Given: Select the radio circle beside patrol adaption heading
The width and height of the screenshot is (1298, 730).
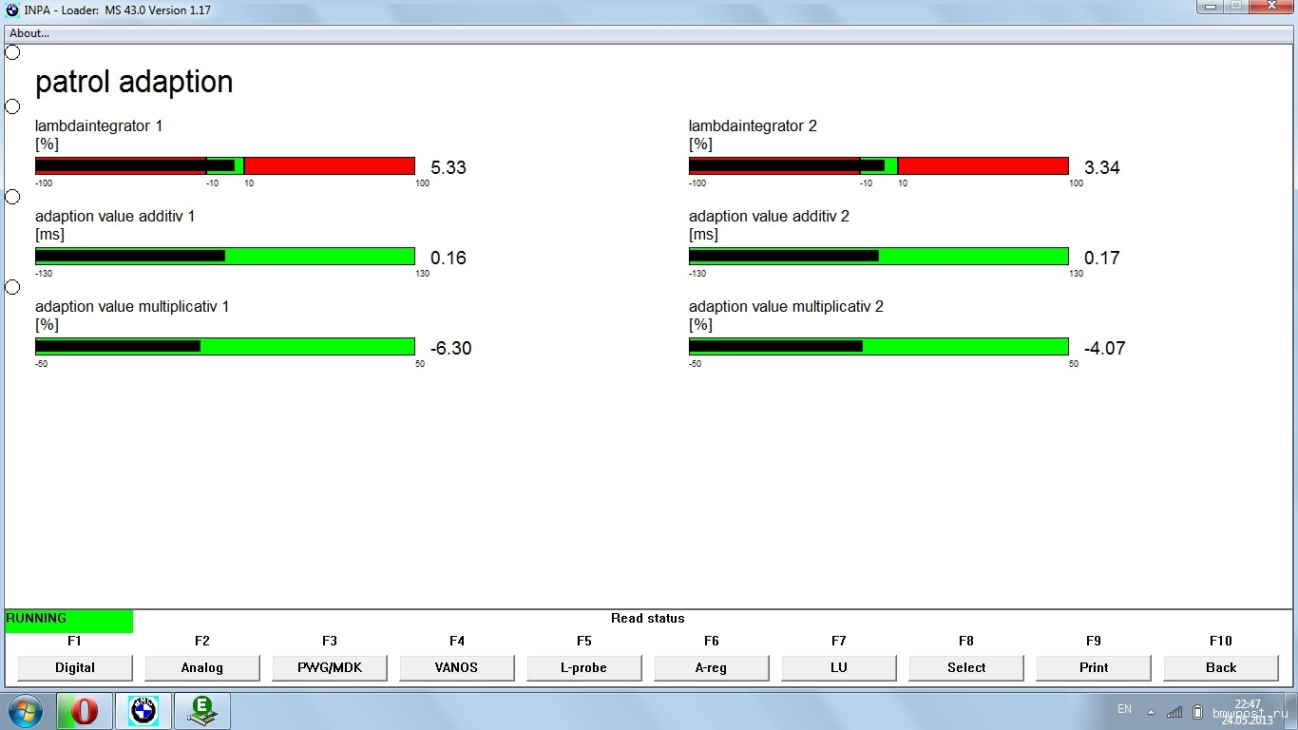Looking at the screenshot, I should point(12,52).
